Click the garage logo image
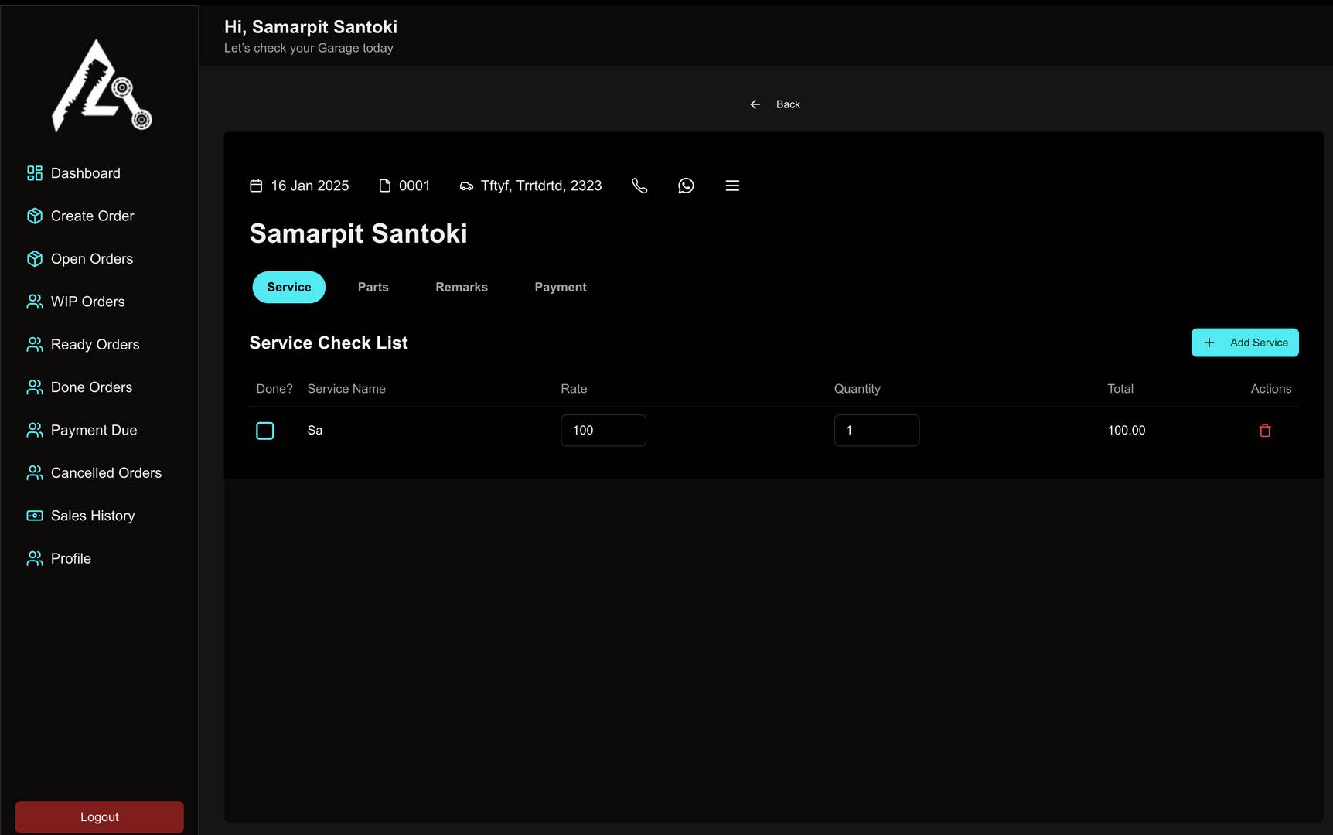The image size is (1333, 835). point(100,86)
